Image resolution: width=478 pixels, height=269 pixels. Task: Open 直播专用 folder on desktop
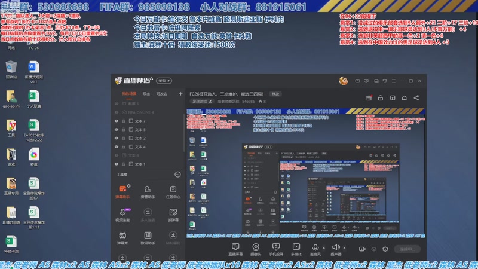11,186
